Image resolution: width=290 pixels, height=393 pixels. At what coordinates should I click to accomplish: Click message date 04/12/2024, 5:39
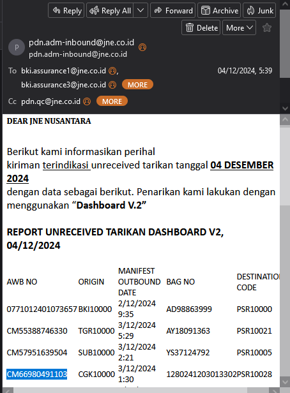245,71
